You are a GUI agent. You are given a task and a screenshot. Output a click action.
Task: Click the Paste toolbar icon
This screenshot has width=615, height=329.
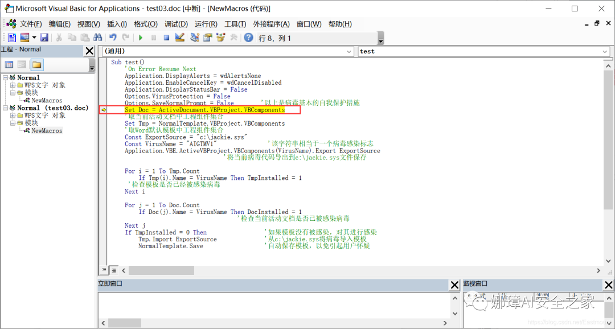(x=85, y=38)
